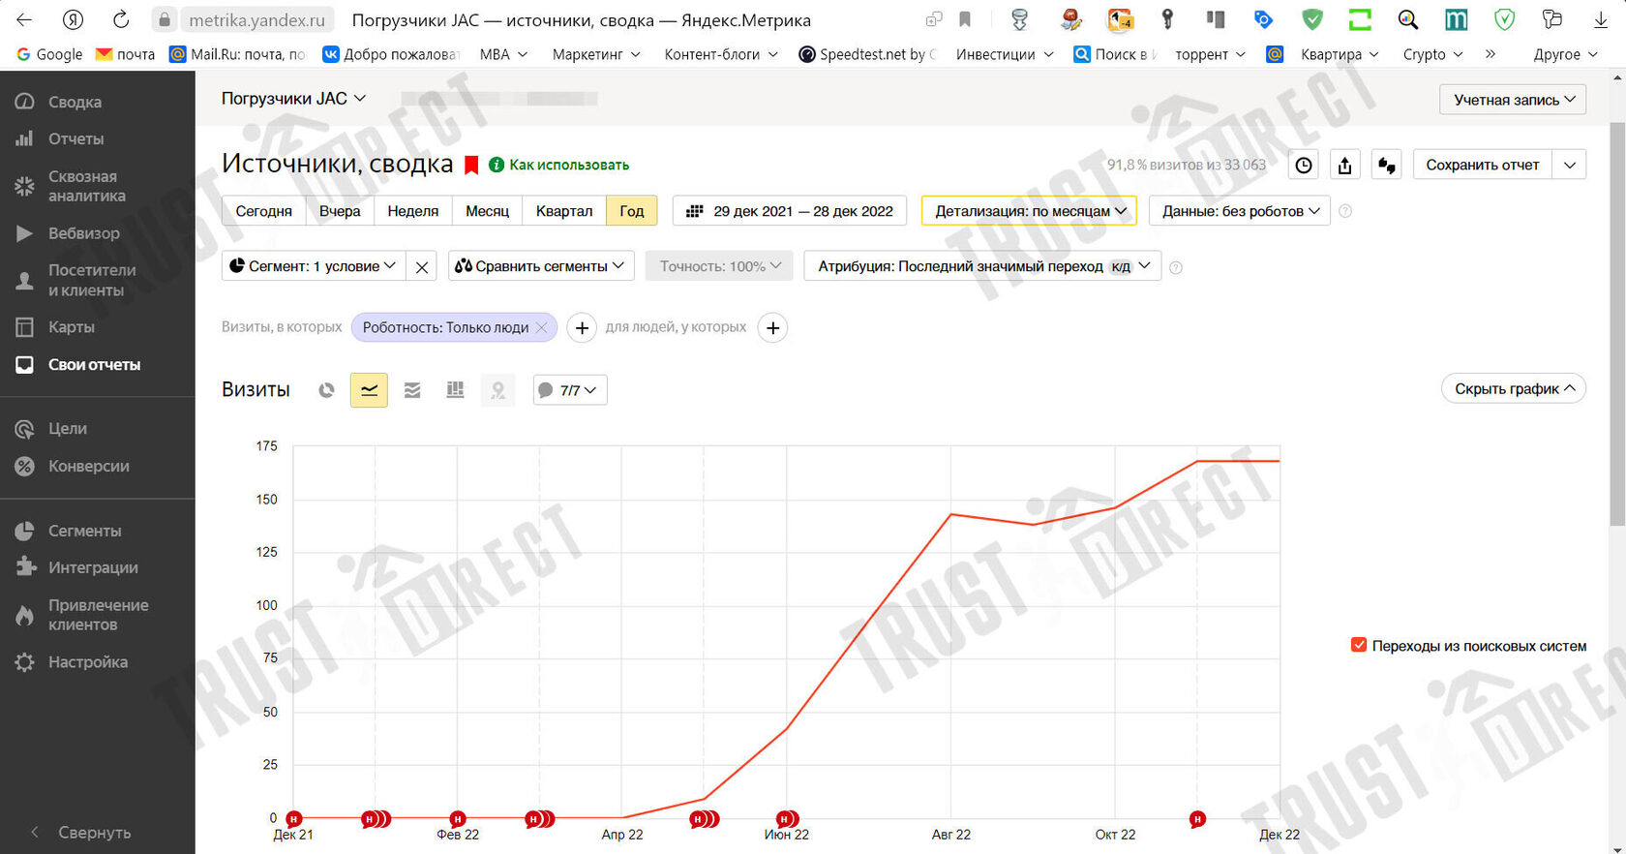Switch chart to column view
This screenshot has width=1626, height=854.
tap(455, 390)
